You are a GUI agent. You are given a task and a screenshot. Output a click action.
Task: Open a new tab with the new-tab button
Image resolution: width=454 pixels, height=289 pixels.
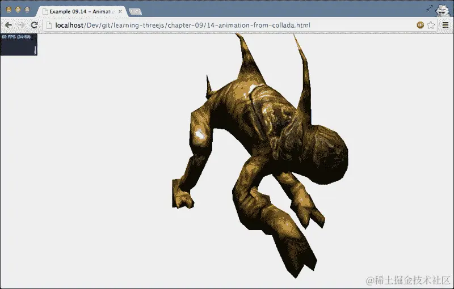[x=135, y=12]
